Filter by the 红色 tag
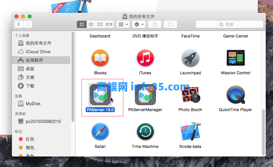273x167 pixels. [41, 139]
